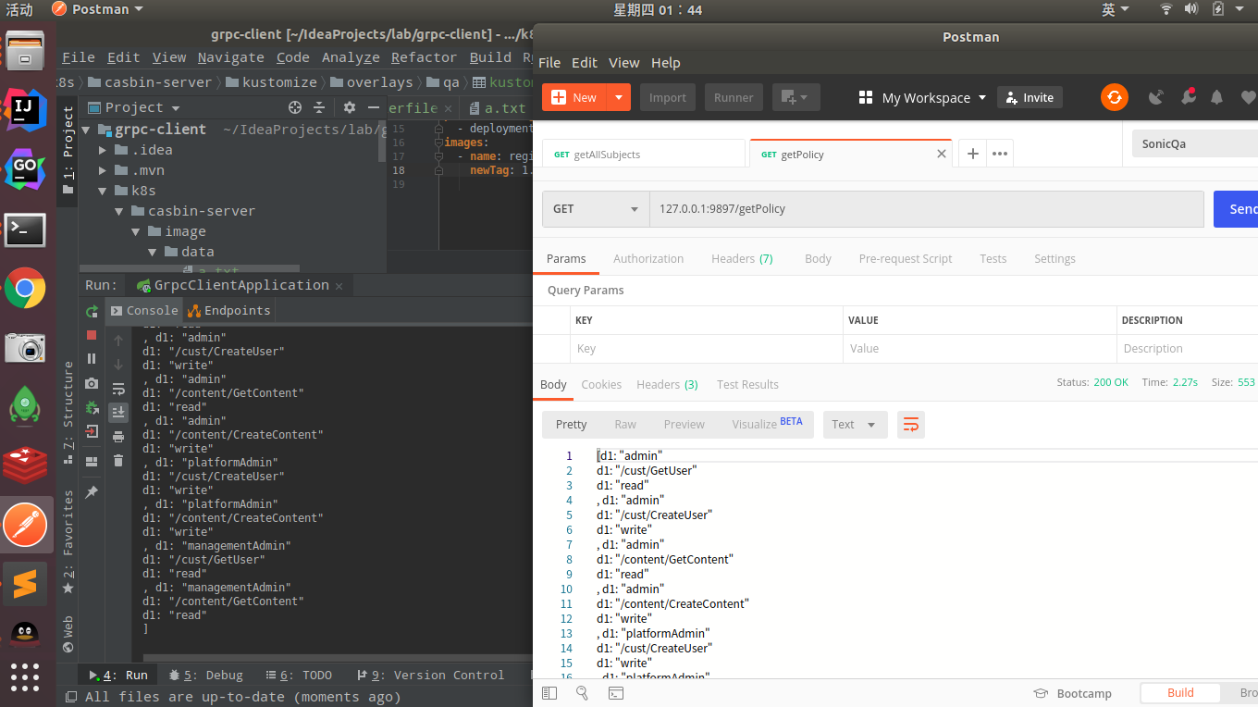1258x707 pixels.
Task: Open Postman capture requests satellite icon
Action: pos(1156,97)
